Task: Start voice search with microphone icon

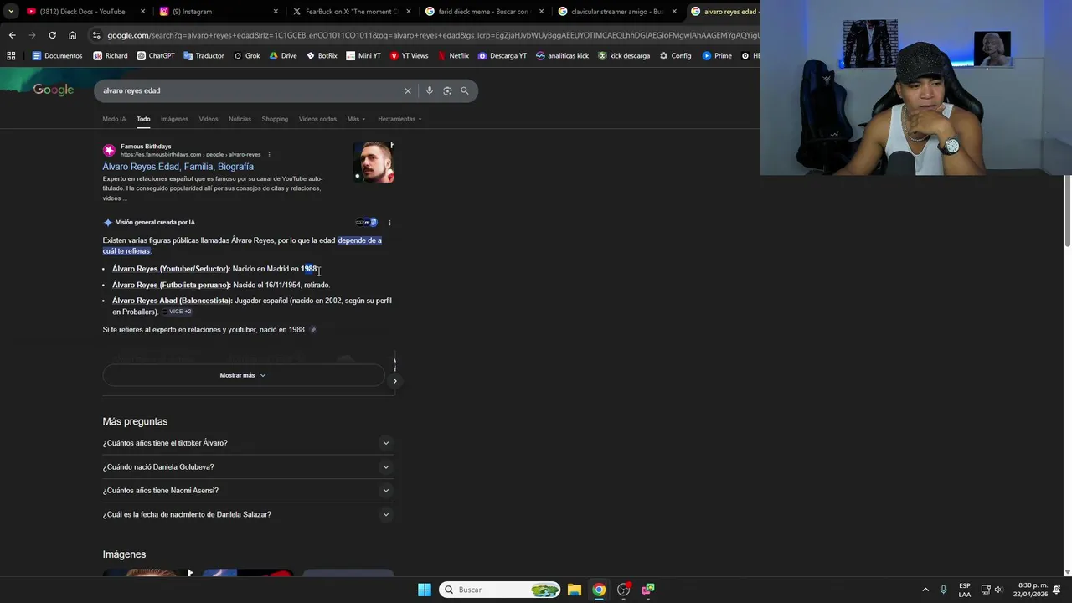Action: [430, 90]
